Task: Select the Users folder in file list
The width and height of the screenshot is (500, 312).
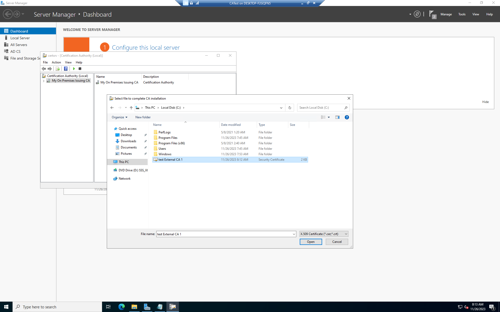Action: tap(162, 149)
